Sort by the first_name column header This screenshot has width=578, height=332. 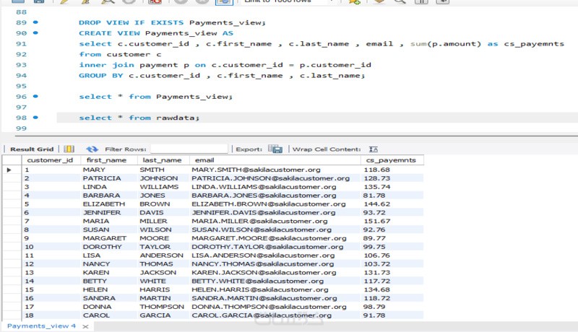point(109,160)
